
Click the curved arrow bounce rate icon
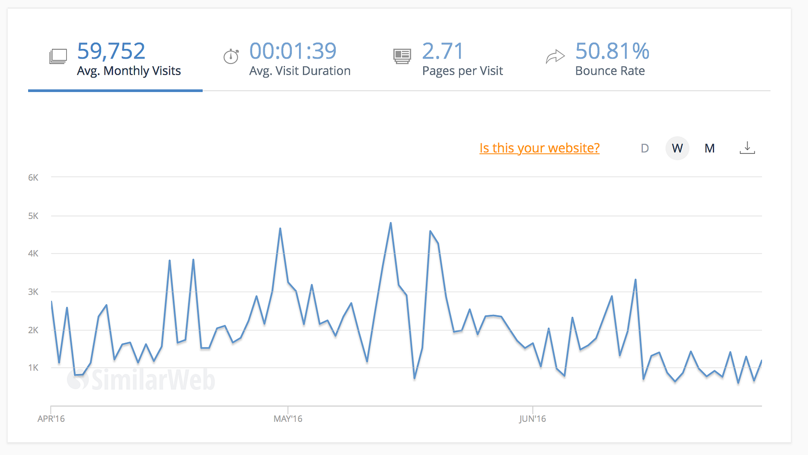(x=555, y=56)
